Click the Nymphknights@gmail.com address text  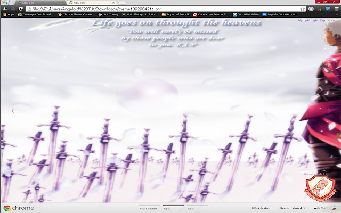(318, 20)
